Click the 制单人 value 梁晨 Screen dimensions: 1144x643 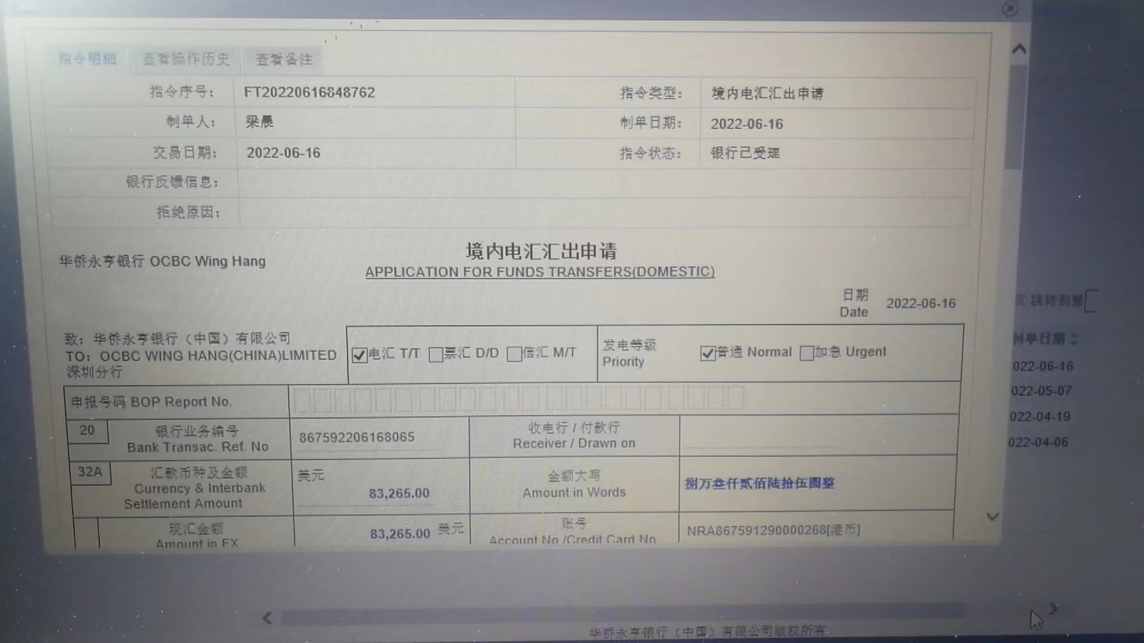(x=259, y=122)
